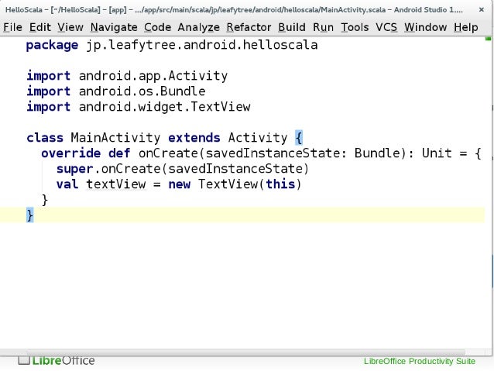Screen dimensions: 494x371
Task: Click 'android.widget.TextView' import text
Action: (164, 107)
